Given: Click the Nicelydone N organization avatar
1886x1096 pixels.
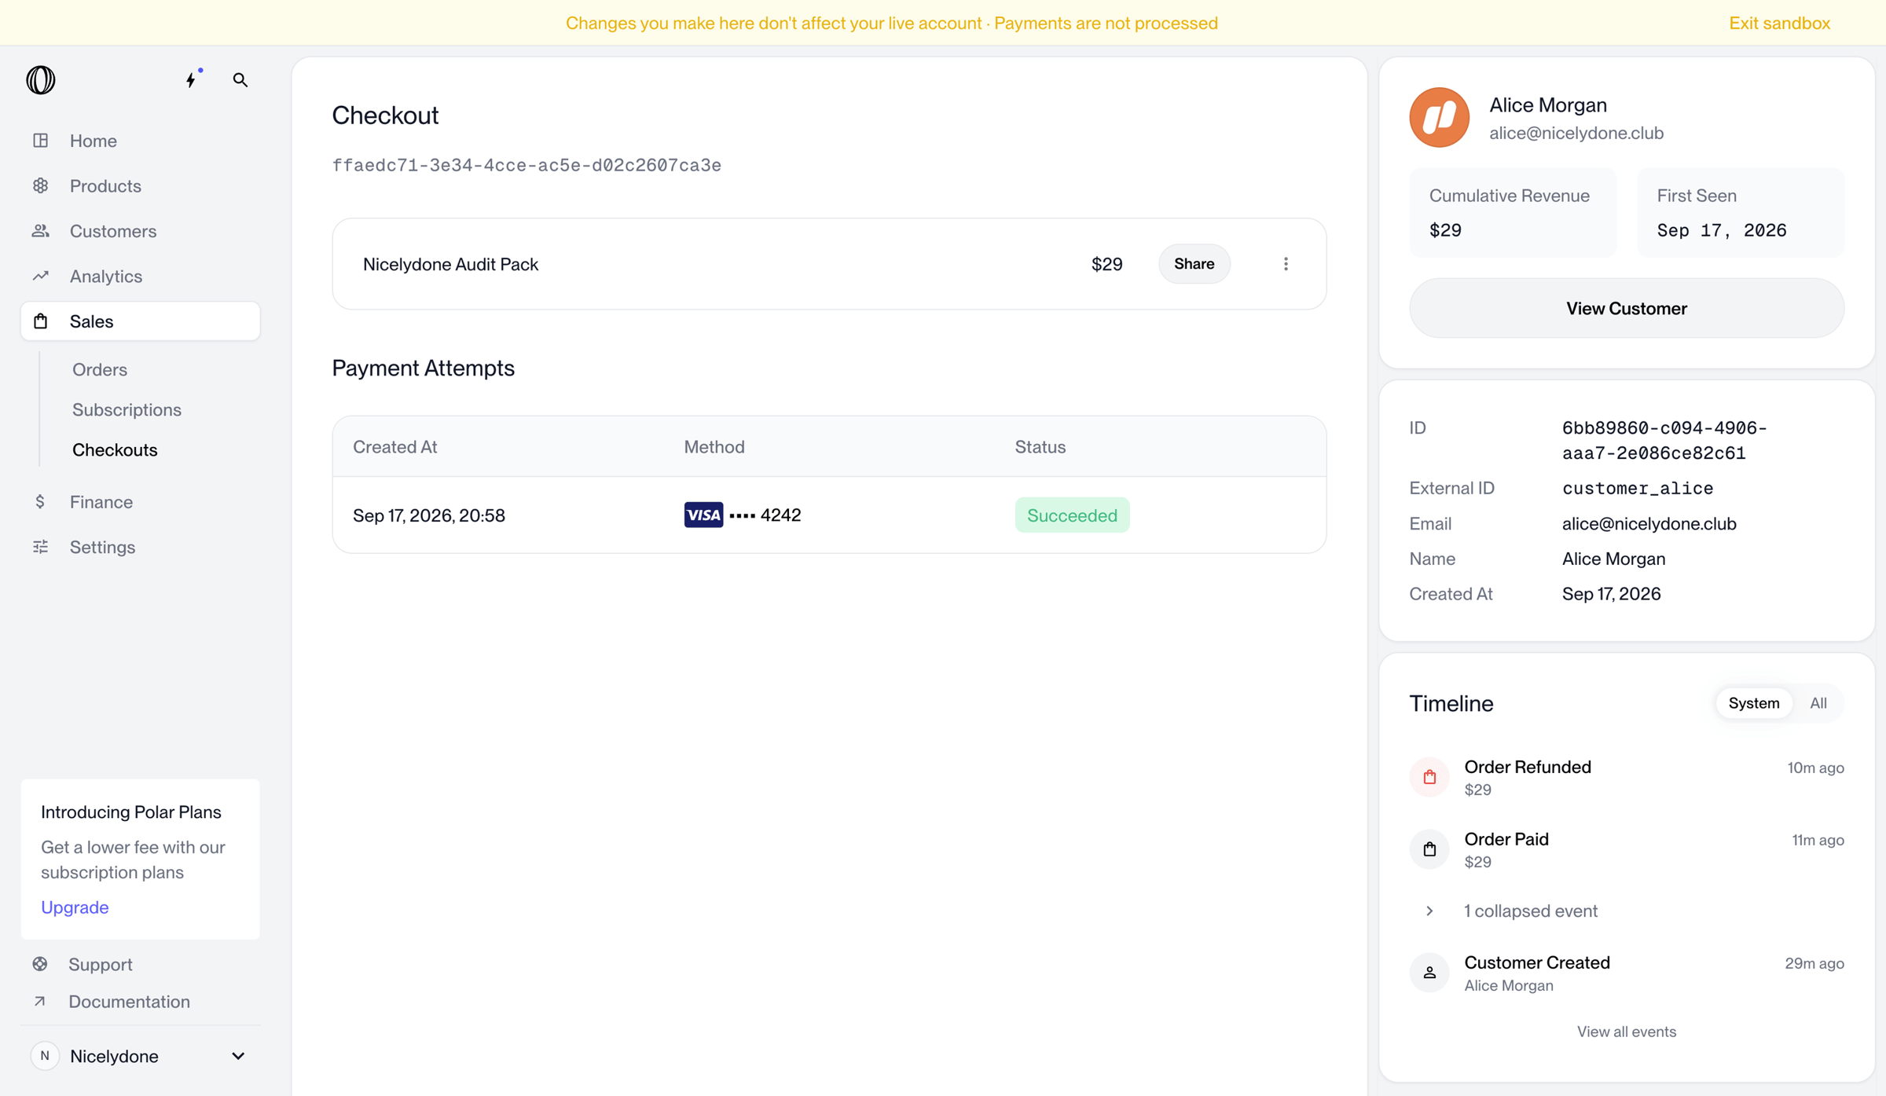Looking at the screenshot, I should tap(45, 1056).
